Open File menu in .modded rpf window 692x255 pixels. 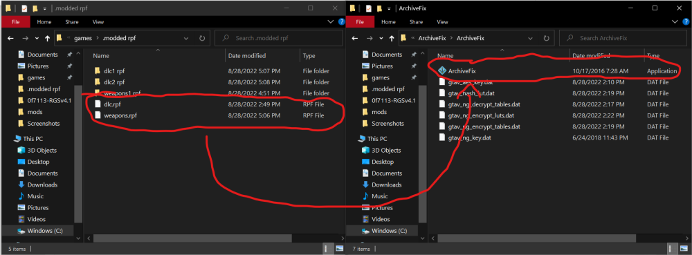click(15, 21)
